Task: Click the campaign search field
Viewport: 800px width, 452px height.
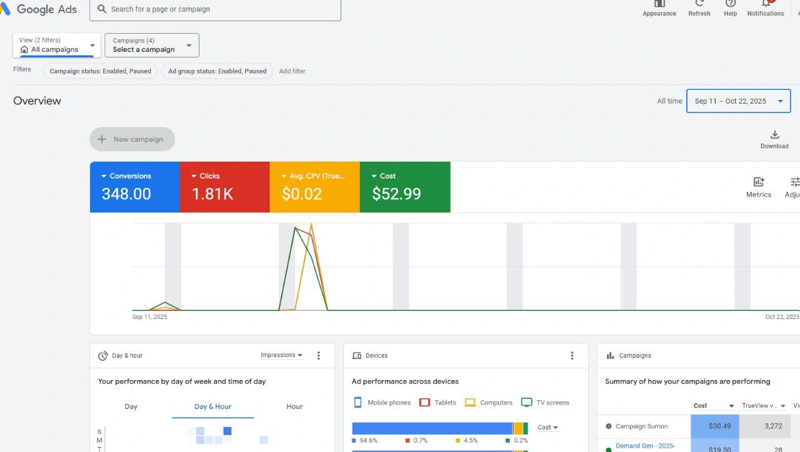Action: click(215, 9)
